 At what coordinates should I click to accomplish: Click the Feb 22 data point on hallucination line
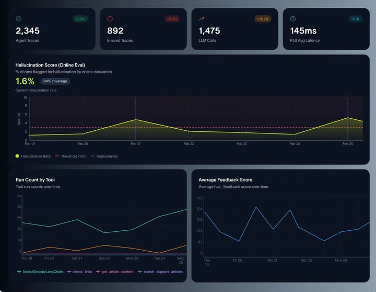189,131
